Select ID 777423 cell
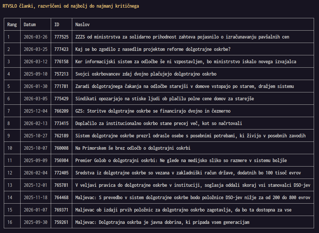 click(x=61, y=49)
